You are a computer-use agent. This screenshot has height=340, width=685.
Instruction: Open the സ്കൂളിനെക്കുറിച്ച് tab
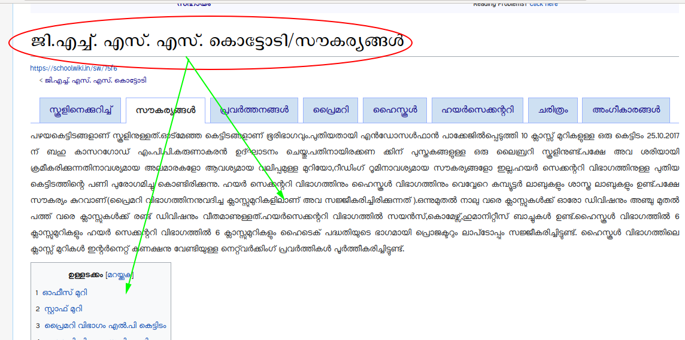pos(80,110)
